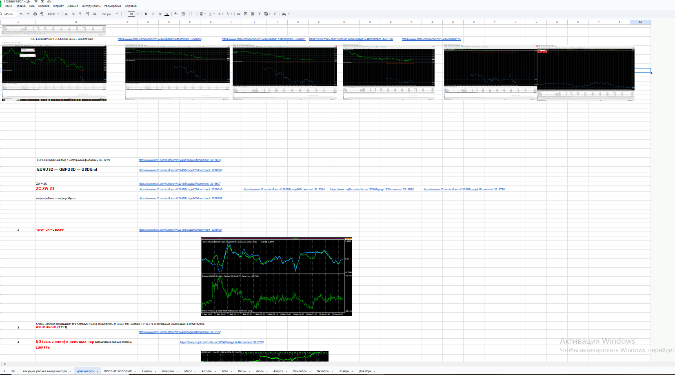The height and width of the screenshot is (375, 675).
Task: Decrease decimal places
Action: tap(80, 14)
